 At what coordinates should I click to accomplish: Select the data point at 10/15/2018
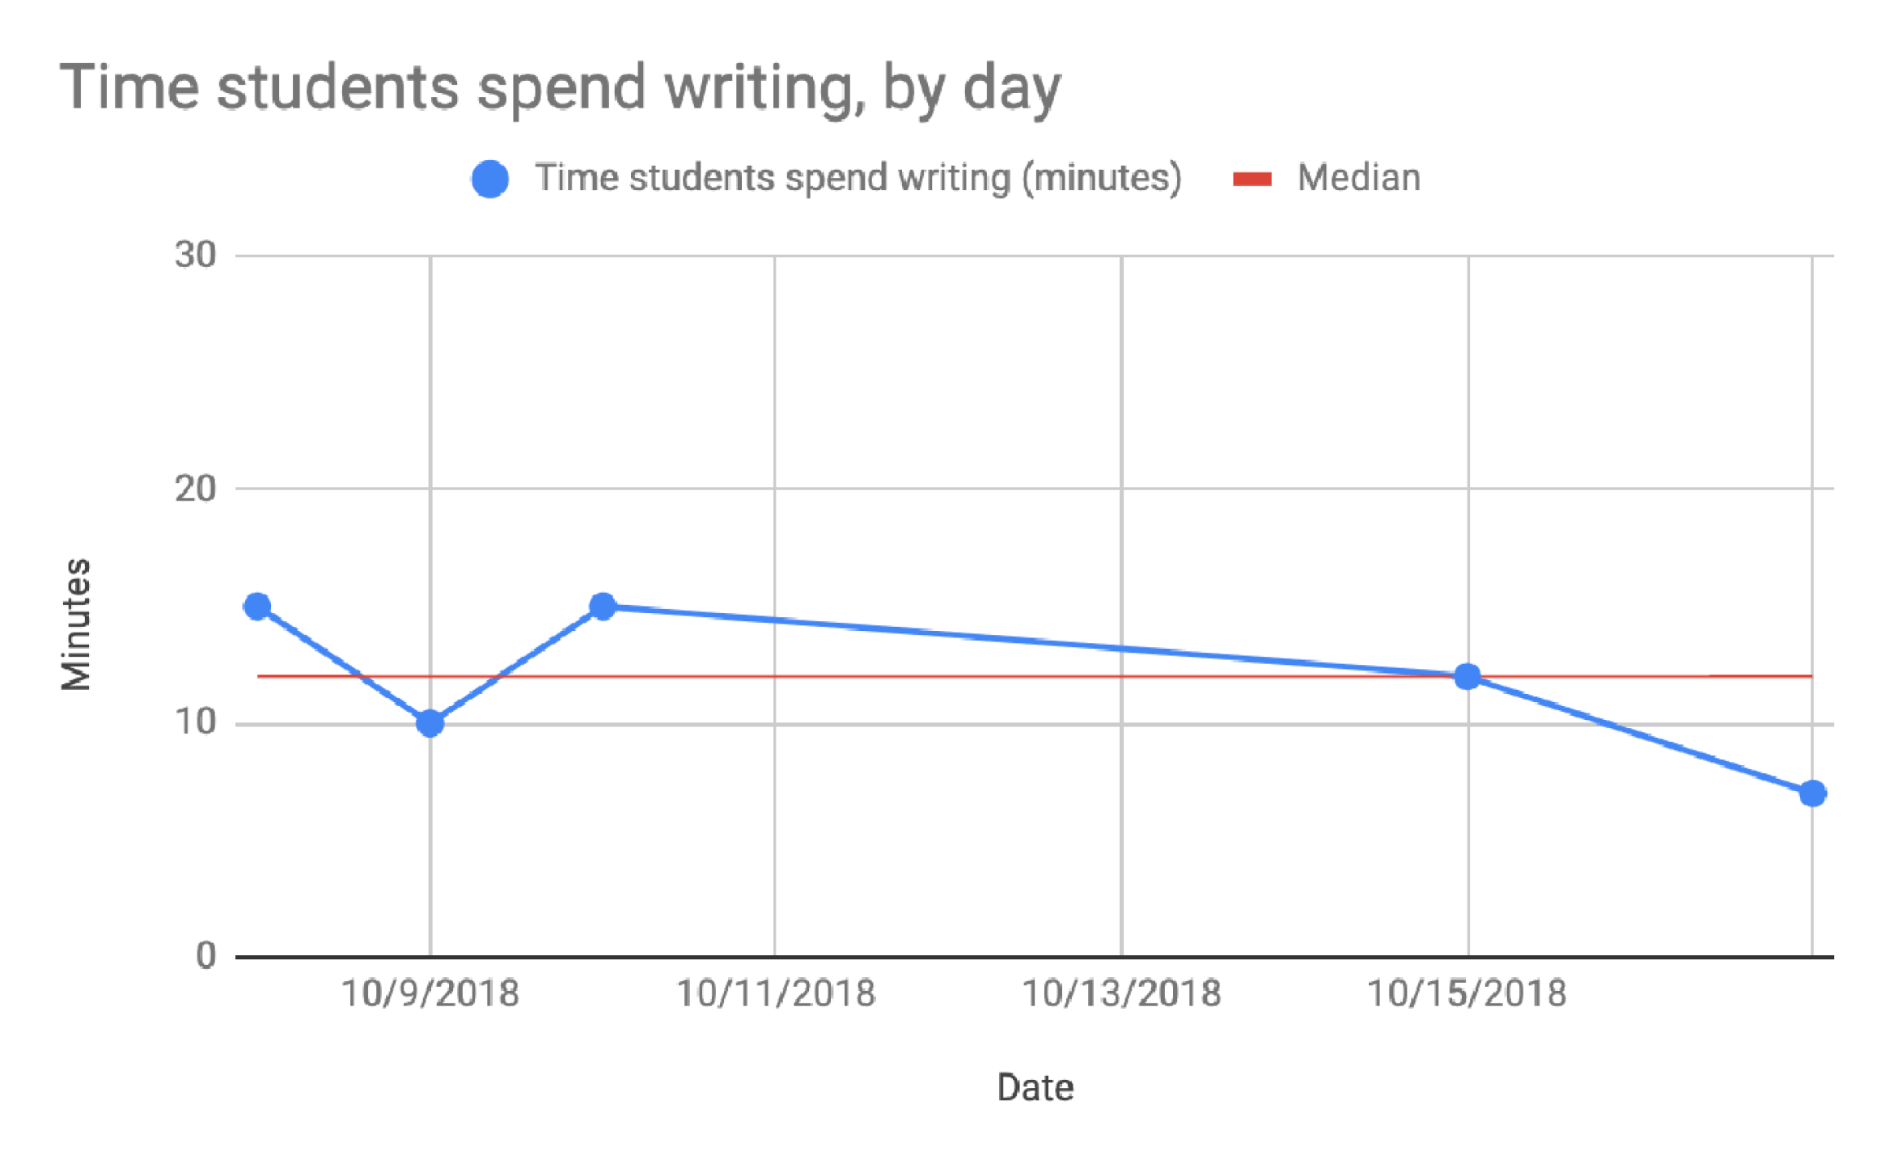1467,676
